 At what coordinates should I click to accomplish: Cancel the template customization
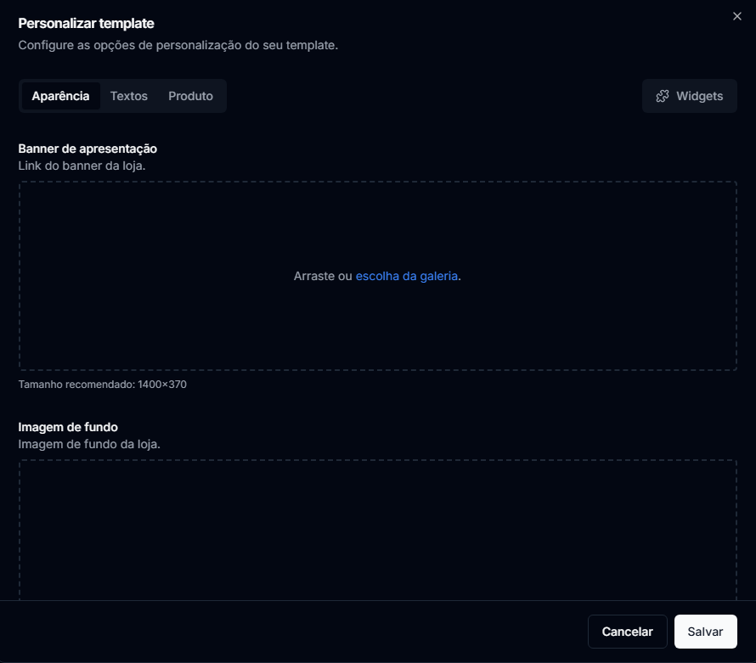point(627,632)
